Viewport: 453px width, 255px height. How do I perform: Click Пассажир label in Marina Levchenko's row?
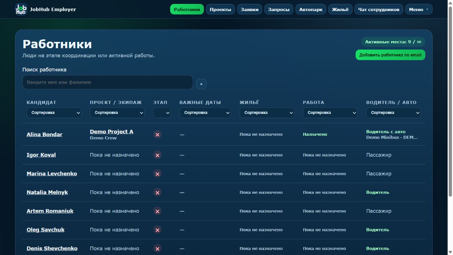click(379, 174)
